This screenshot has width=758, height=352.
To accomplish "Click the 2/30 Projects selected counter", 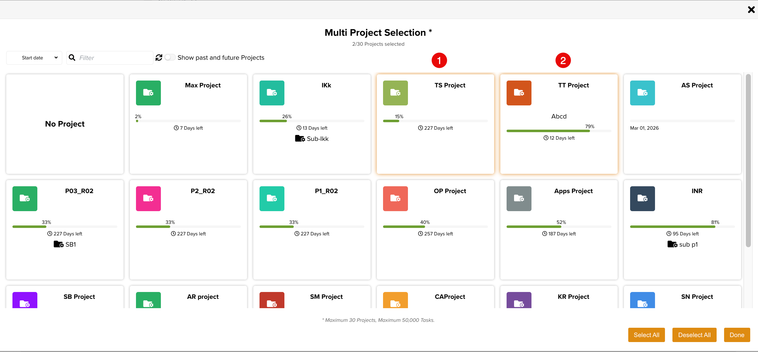I will (x=378, y=44).
